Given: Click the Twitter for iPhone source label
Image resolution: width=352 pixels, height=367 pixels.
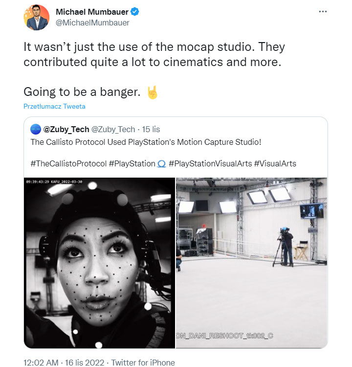Looking at the screenshot, I should pyautogui.click(x=143, y=363).
